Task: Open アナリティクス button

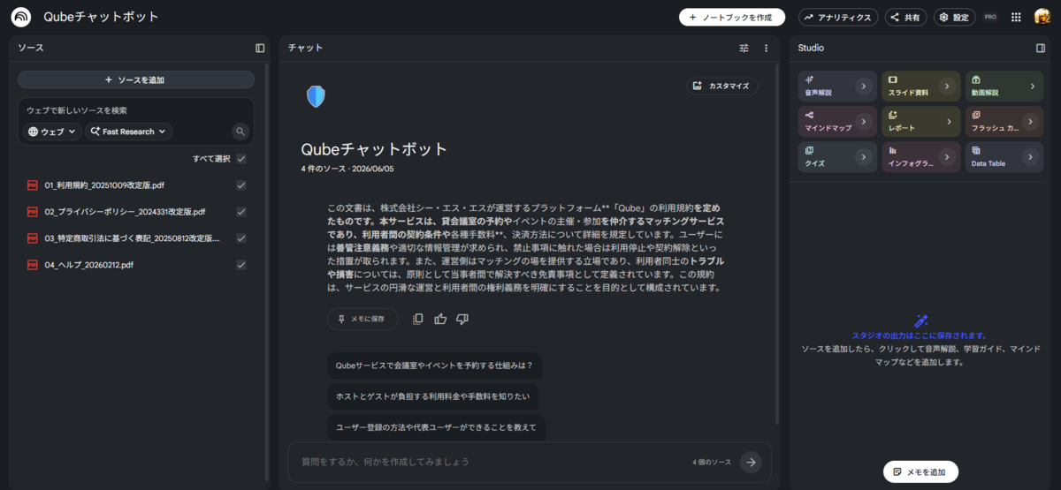Action: coord(839,17)
